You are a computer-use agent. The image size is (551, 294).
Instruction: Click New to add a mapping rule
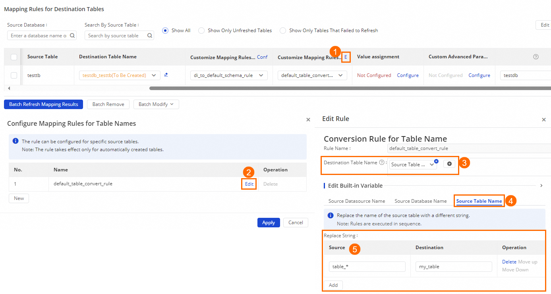19,198
